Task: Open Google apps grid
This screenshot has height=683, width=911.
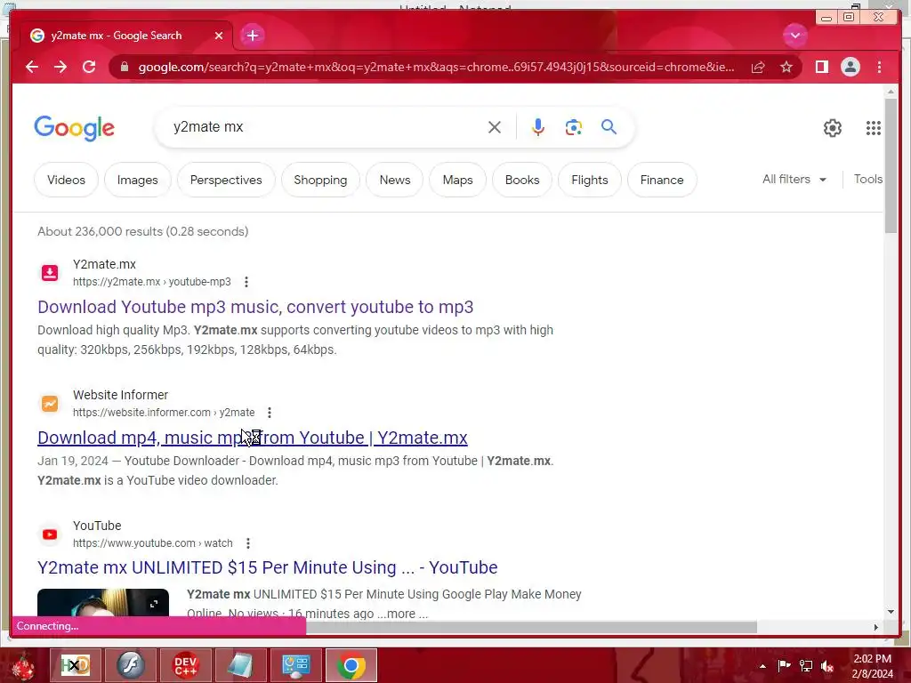Action: [x=874, y=128]
